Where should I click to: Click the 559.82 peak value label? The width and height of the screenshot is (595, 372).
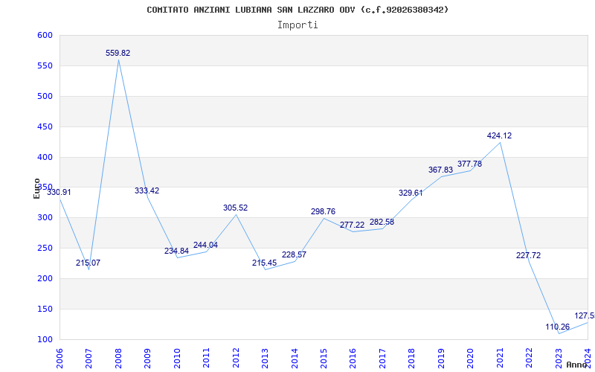point(118,53)
